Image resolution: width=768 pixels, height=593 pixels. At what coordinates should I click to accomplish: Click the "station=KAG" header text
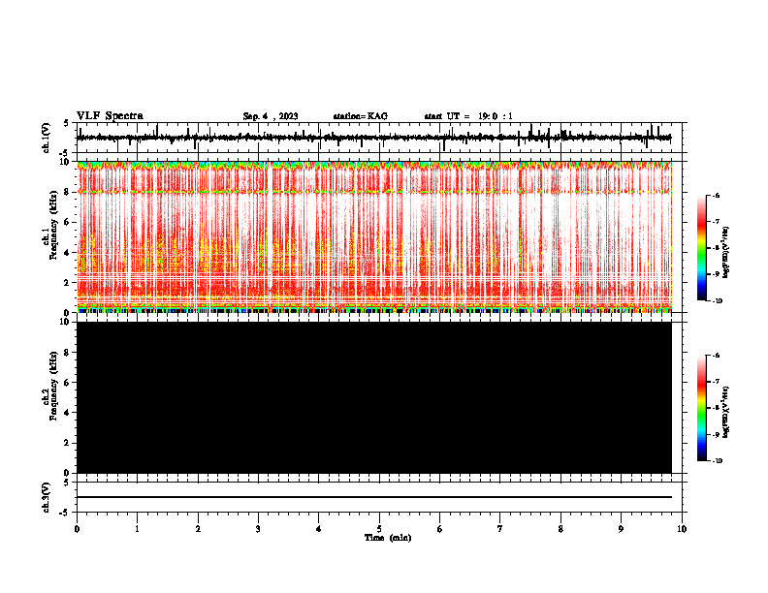[x=360, y=116]
